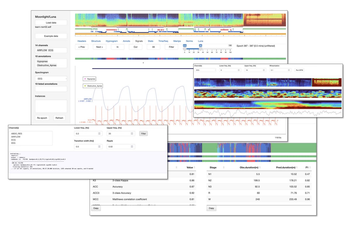Click the hypnogram strip under the top spectrogram

[180, 30]
